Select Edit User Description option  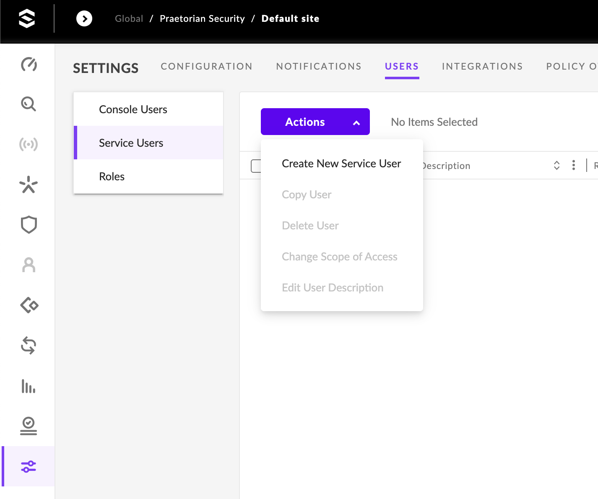333,288
